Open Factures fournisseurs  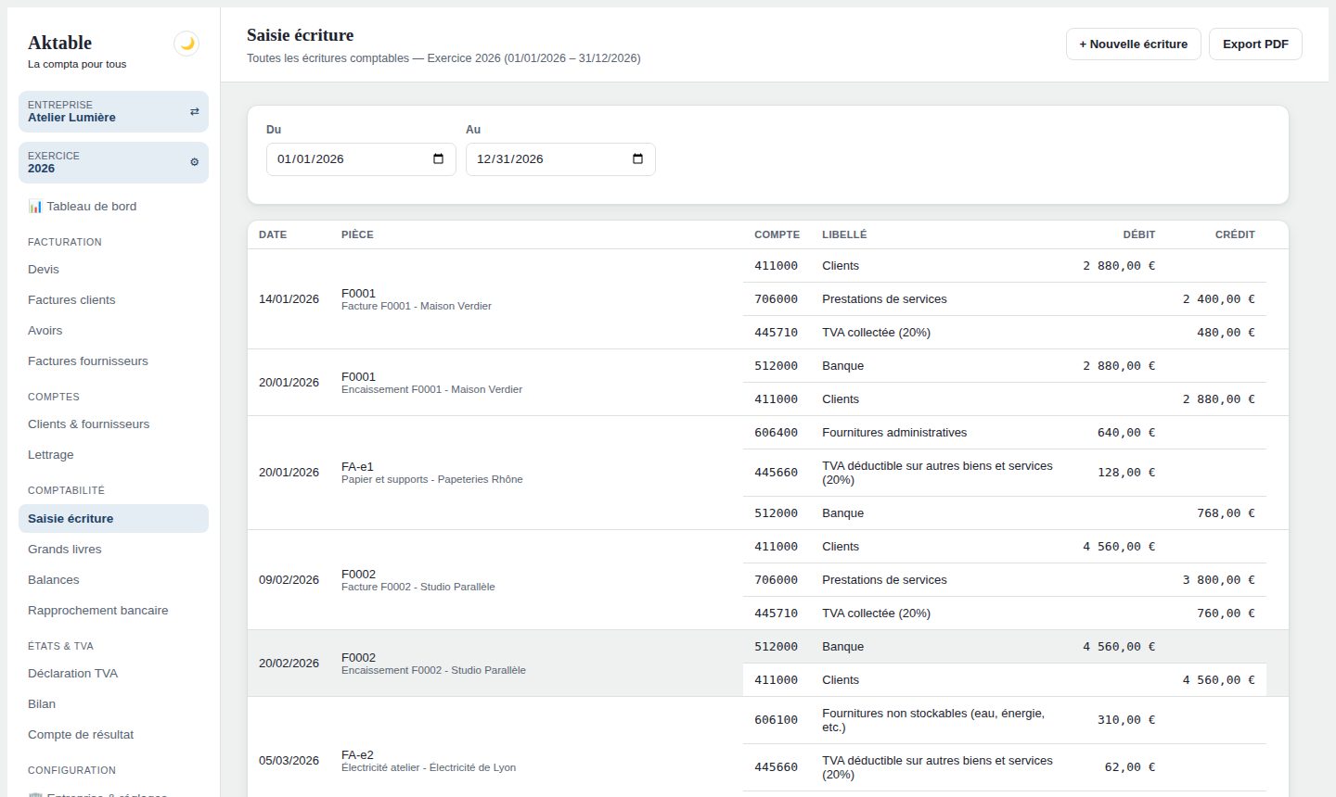pyautogui.click(x=113, y=361)
